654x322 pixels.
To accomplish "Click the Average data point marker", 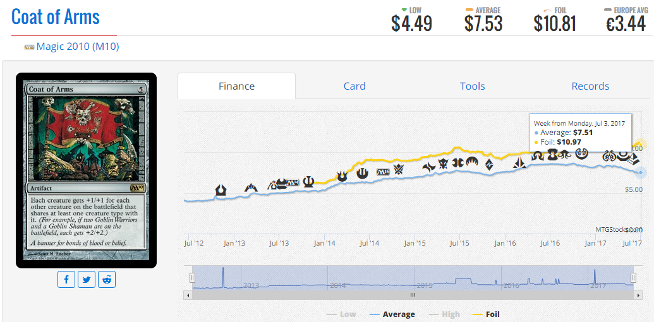I will (x=641, y=172).
